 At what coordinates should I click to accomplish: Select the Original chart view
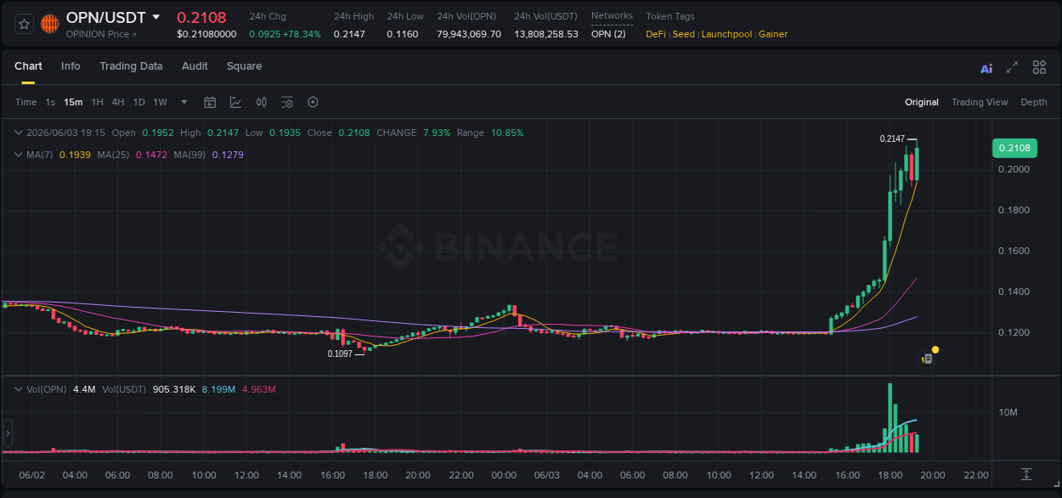coord(922,102)
